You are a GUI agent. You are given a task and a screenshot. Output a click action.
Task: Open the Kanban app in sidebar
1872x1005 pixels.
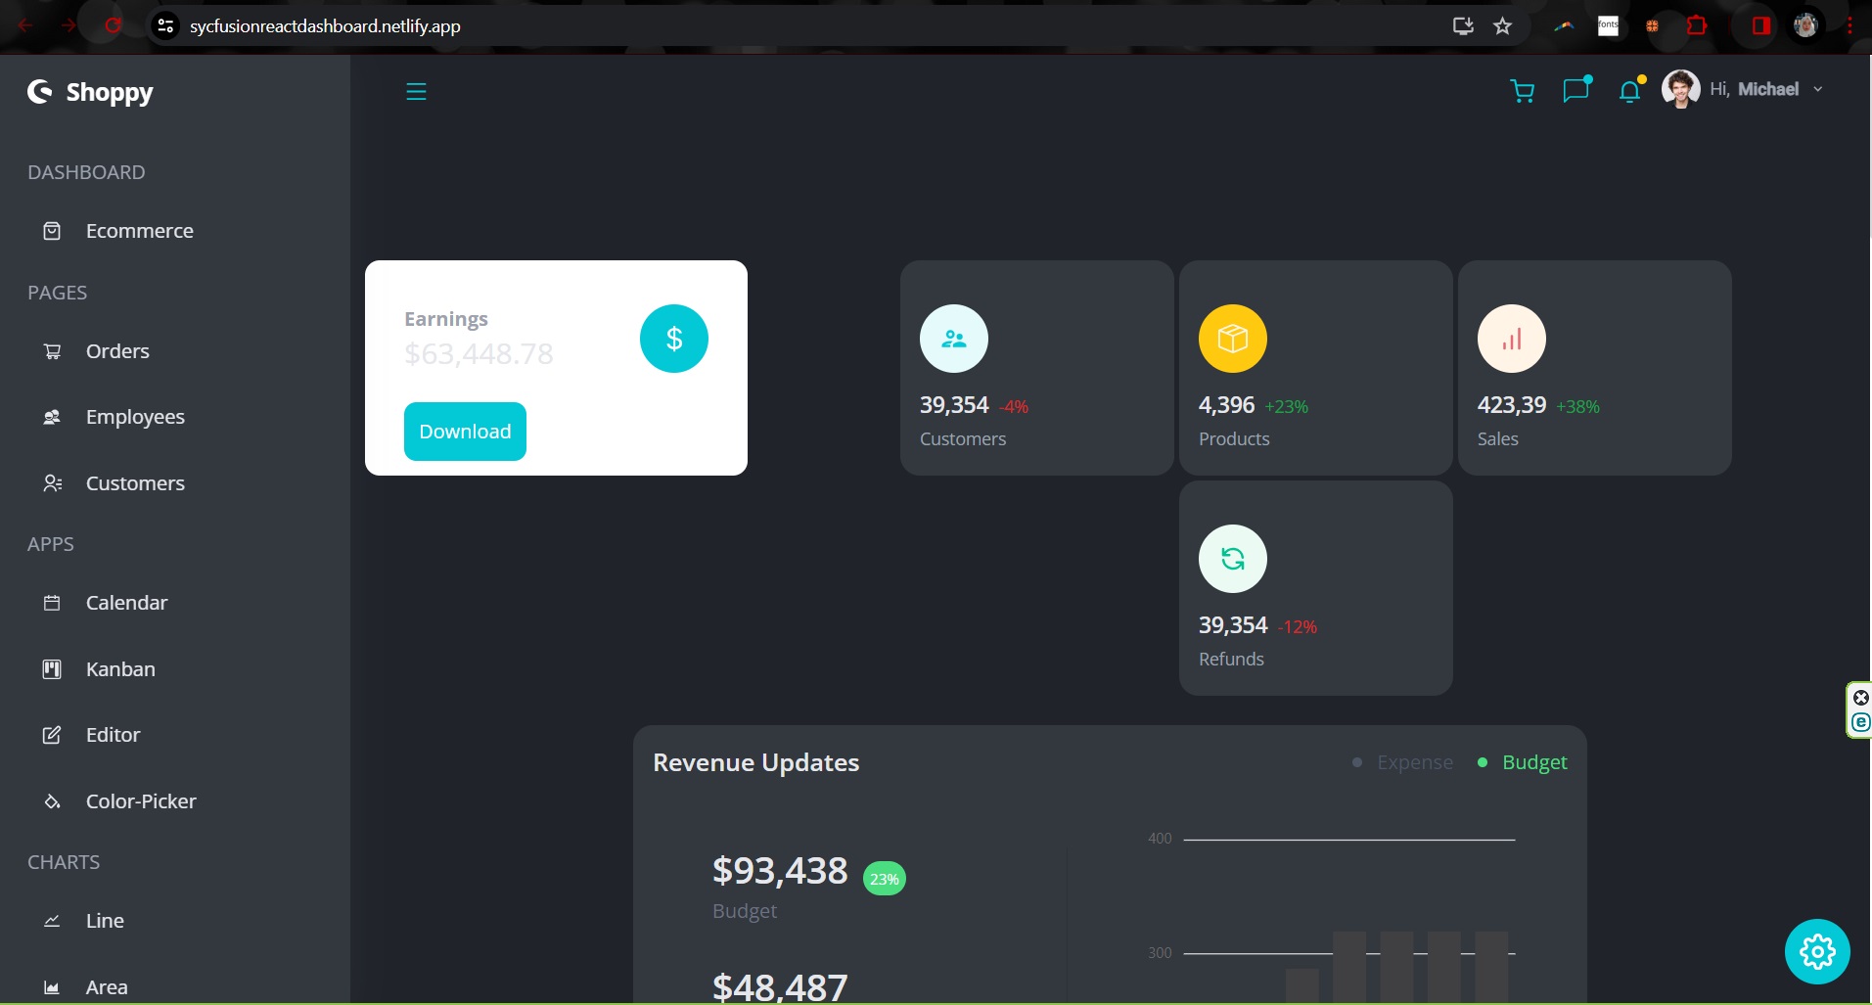(x=120, y=669)
